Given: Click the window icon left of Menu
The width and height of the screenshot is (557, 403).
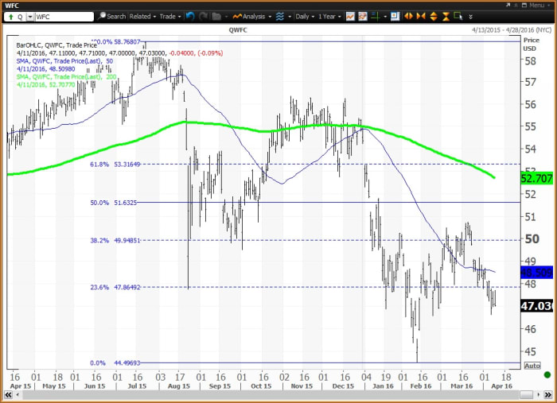Looking at the screenshot, I should [524, 6].
